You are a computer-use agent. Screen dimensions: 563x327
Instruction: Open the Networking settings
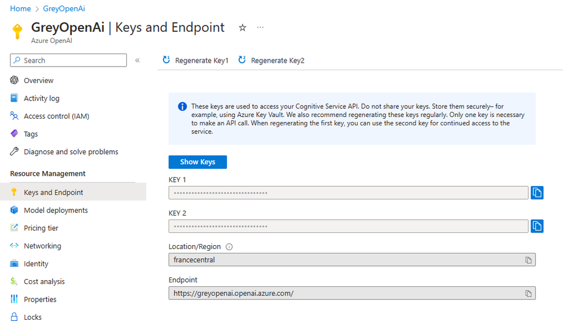pos(42,246)
